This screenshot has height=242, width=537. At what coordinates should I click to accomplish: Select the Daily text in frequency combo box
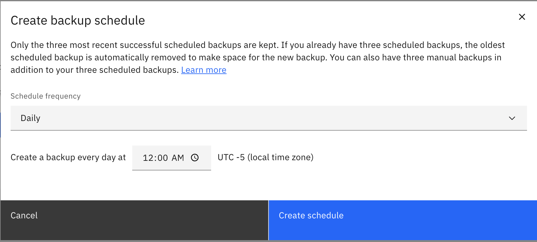(31, 118)
